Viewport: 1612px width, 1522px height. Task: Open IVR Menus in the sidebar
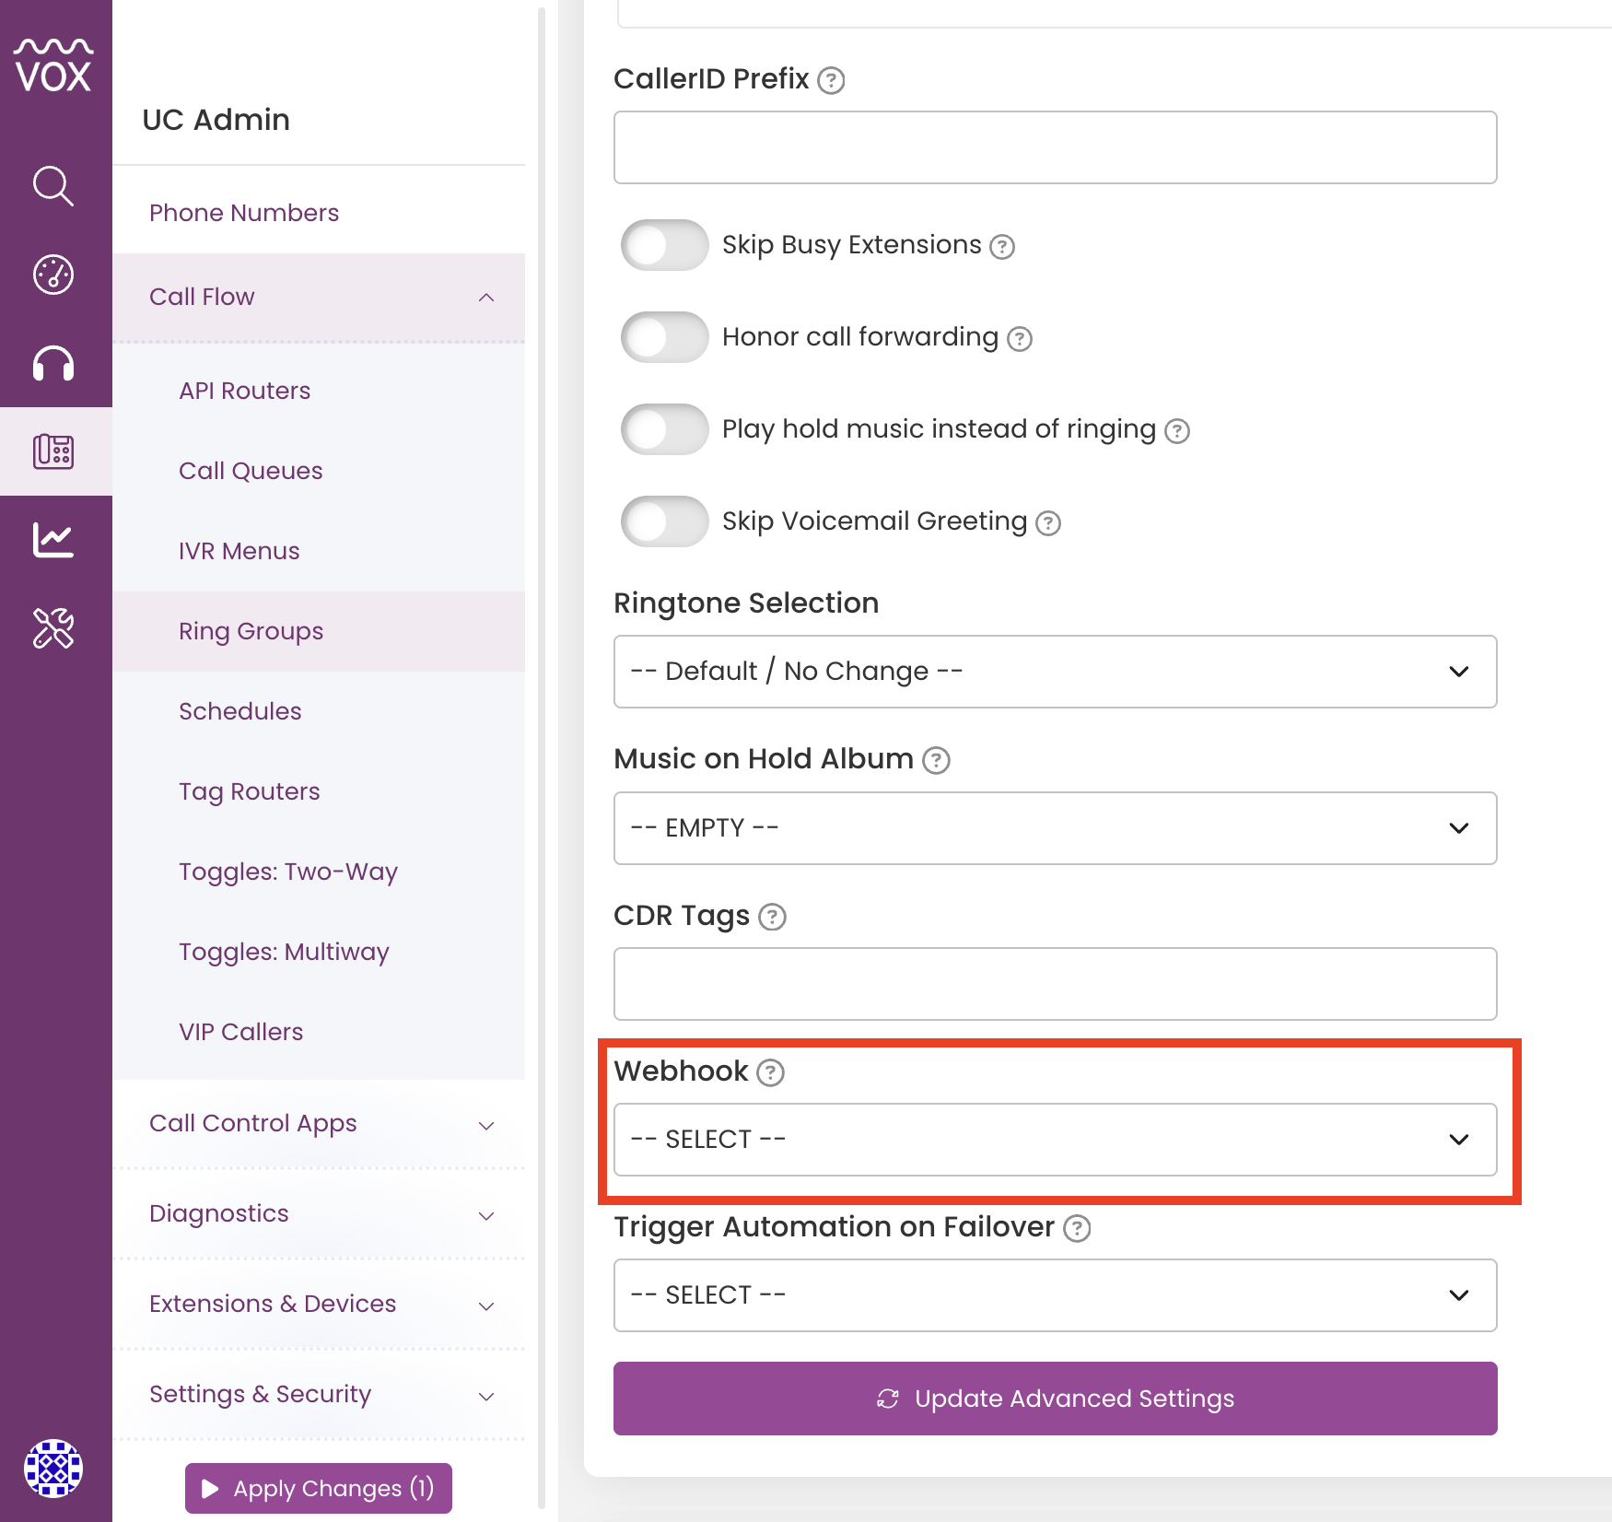click(x=239, y=551)
